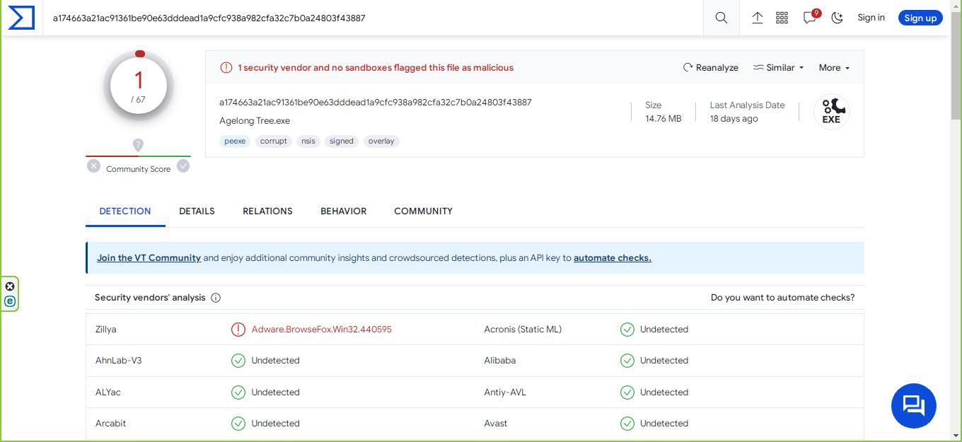
Task: Click the Sign up button
Action: point(920,18)
